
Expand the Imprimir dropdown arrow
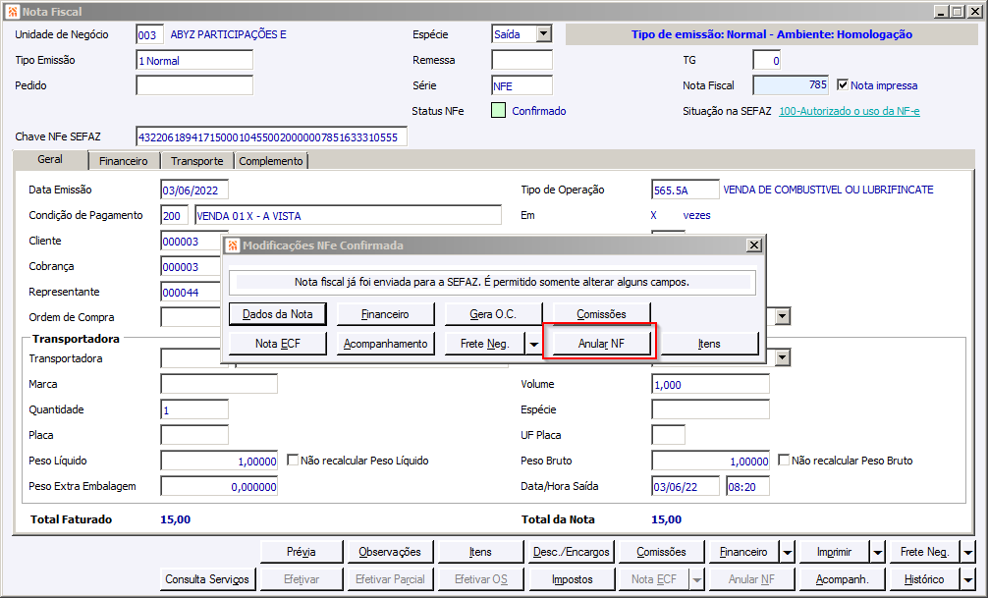[x=878, y=552]
